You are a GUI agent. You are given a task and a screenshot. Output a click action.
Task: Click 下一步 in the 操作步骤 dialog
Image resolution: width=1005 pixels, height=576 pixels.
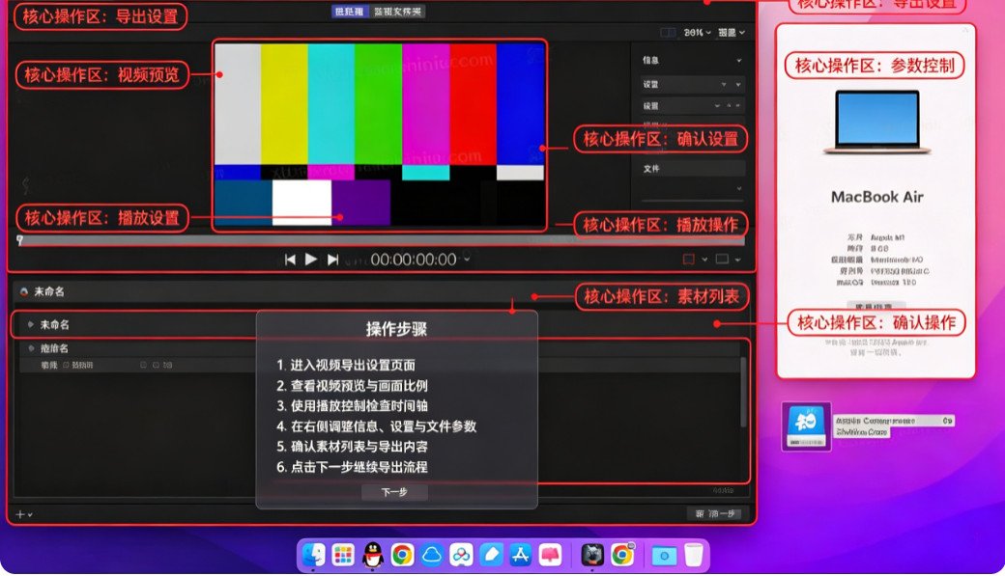click(x=394, y=492)
